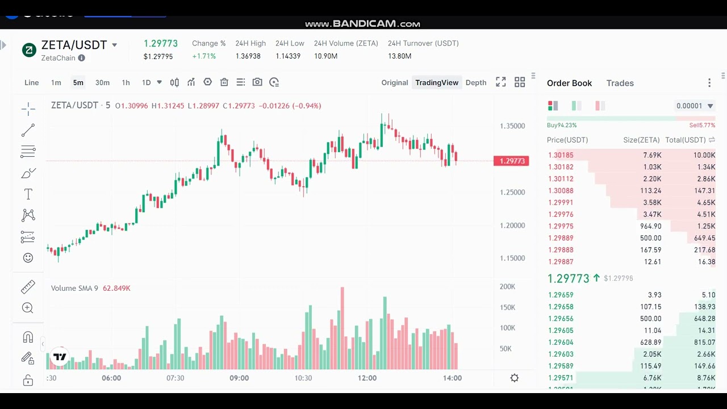This screenshot has width=727, height=409.
Task: Select the trend line drawing tool
Action: click(28, 130)
